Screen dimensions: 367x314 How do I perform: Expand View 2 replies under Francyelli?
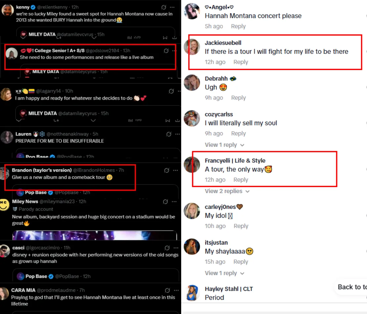click(x=227, y=191)
